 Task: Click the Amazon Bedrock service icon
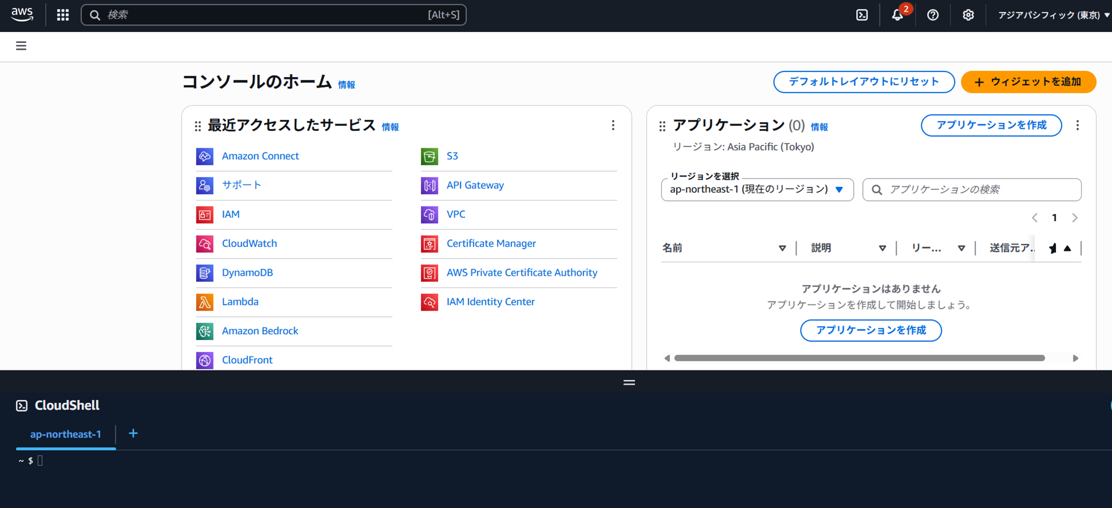tap(204, 331)
